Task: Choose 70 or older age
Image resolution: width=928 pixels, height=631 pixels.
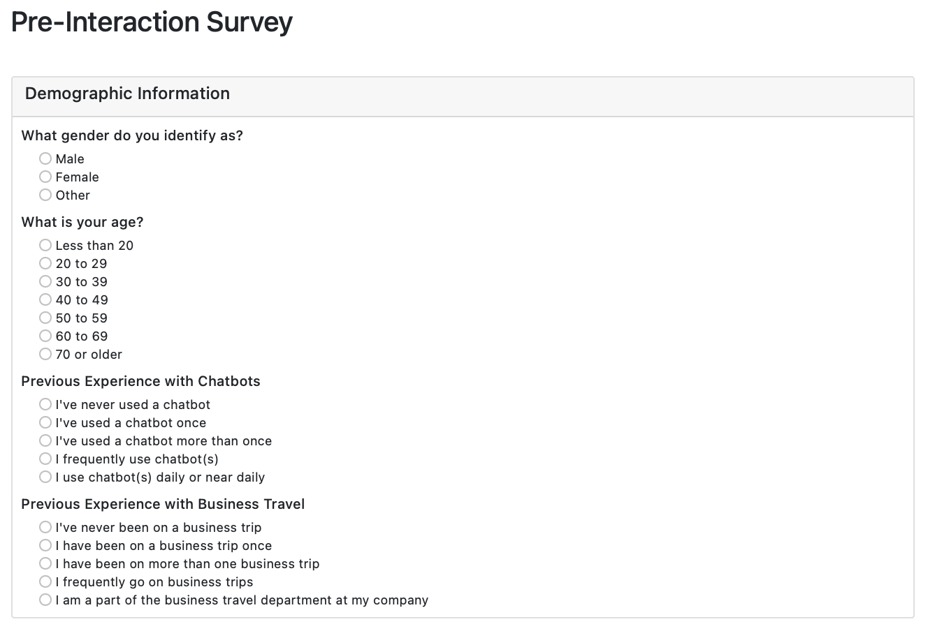Action: (45, 354)
